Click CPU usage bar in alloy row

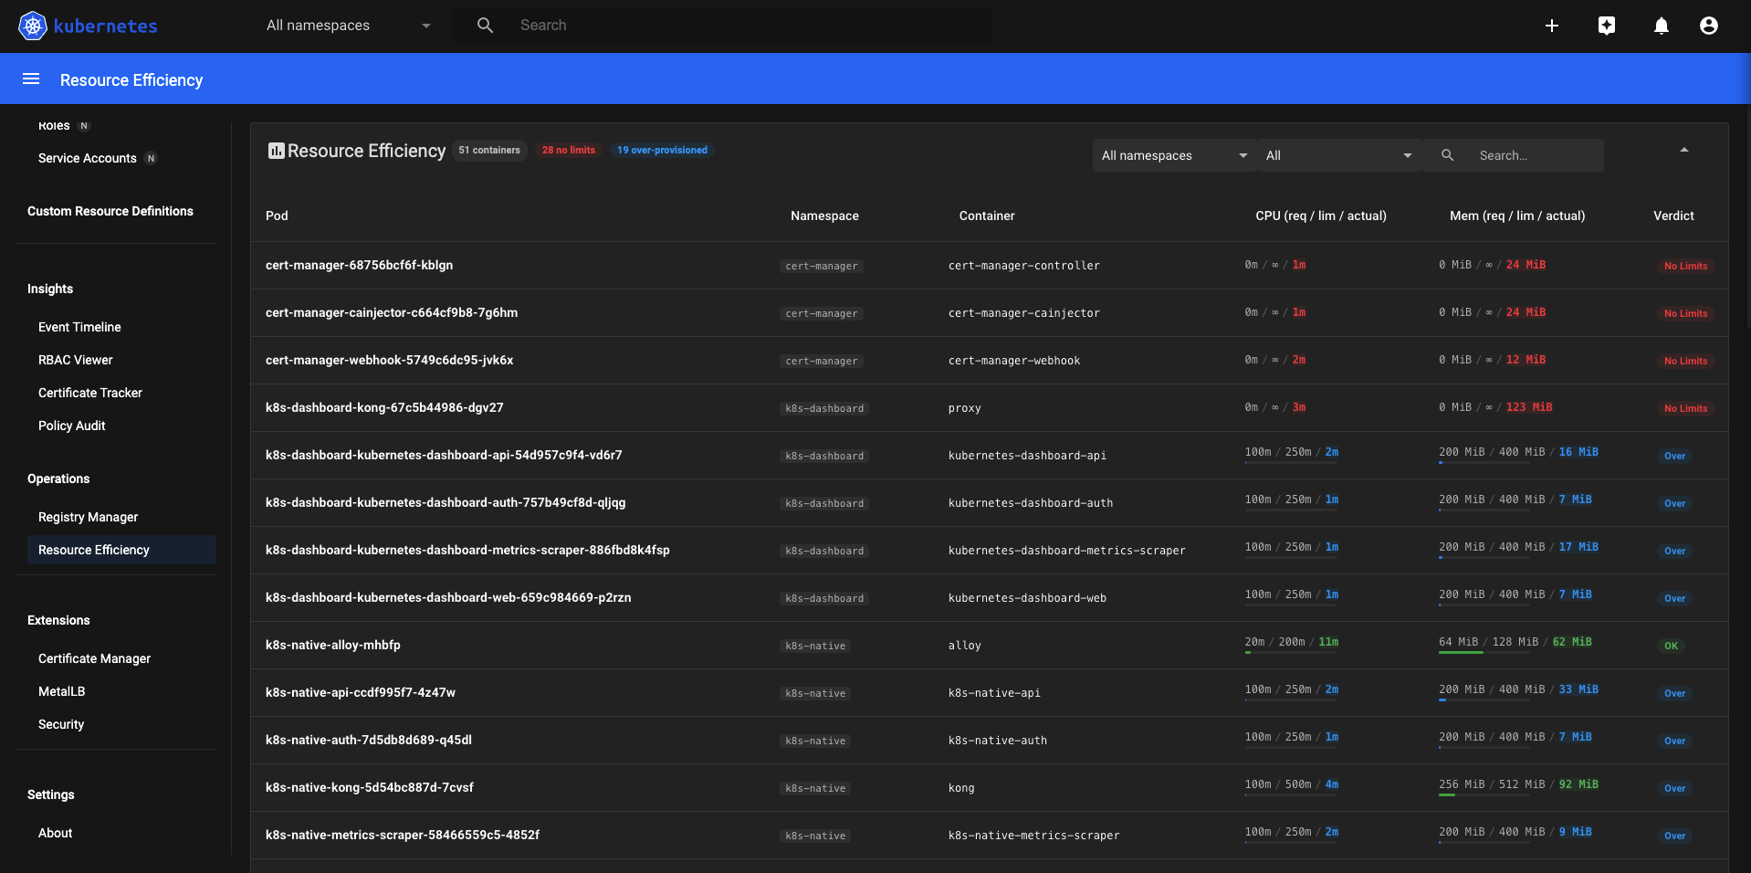tap(1292, 653)
